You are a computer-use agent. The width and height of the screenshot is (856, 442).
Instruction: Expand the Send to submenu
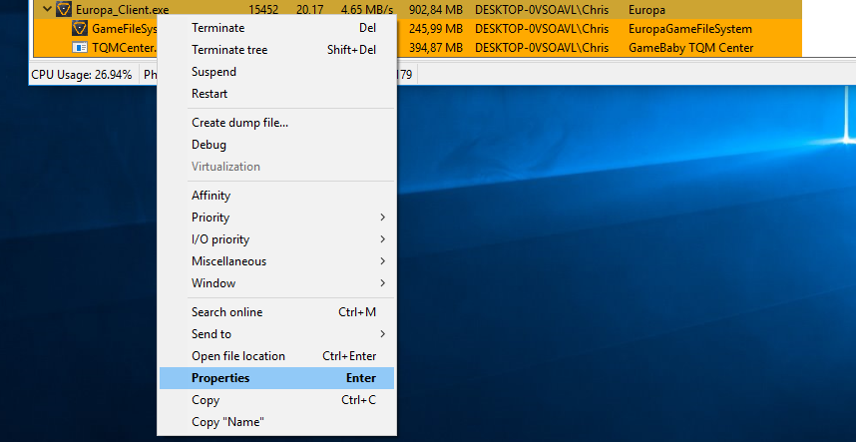[276, 334]
